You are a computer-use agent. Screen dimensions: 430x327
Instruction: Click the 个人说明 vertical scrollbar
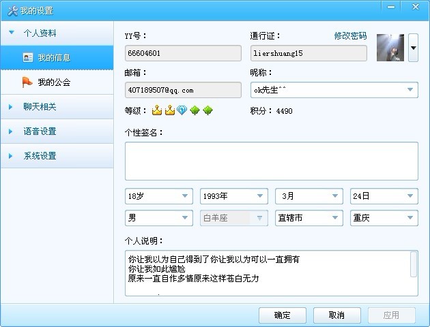click(414, 264)
